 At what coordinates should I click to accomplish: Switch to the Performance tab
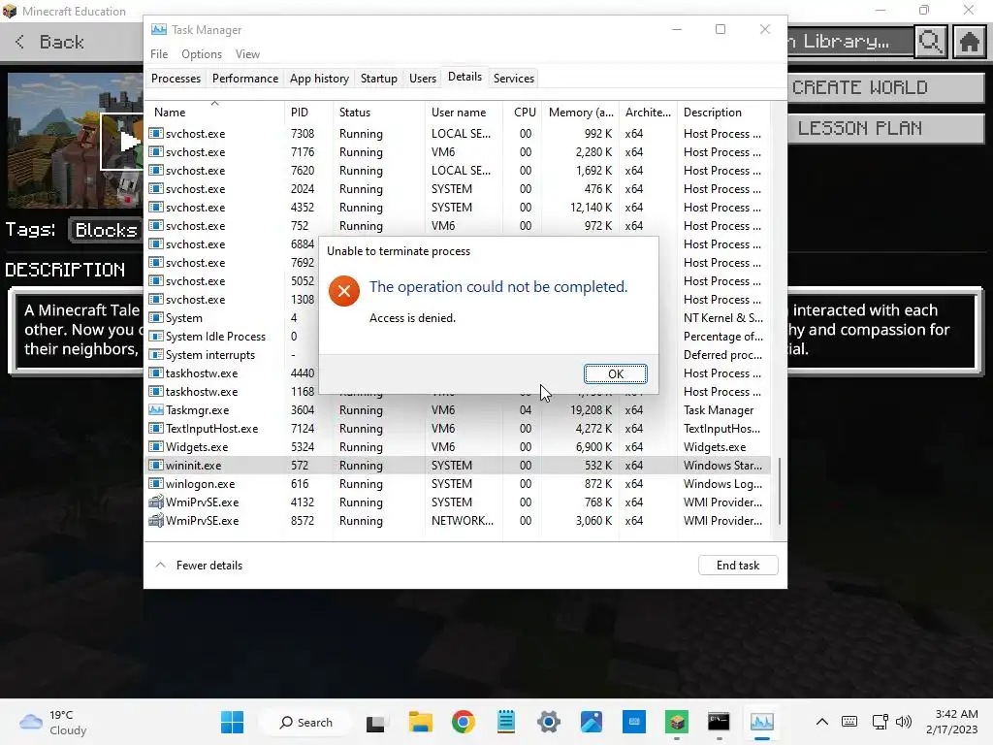coord(245,78)
